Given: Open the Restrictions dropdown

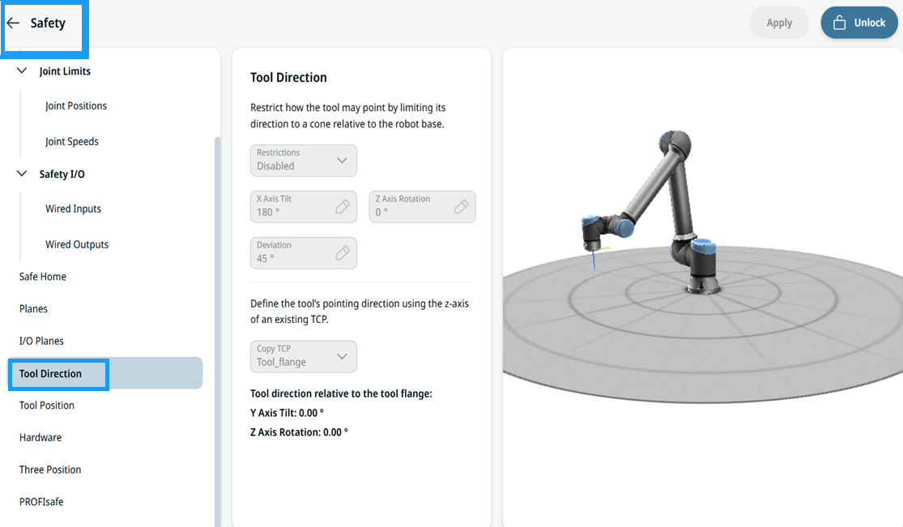Looking at the screenshot, I should 304,160.
